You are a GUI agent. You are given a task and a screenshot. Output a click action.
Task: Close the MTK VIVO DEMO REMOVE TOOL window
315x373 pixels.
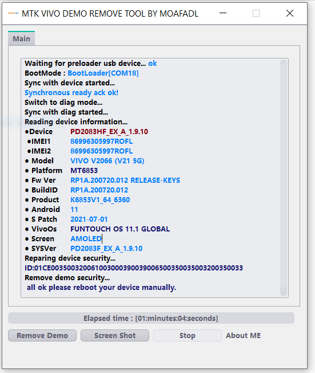tap(290, 13)
